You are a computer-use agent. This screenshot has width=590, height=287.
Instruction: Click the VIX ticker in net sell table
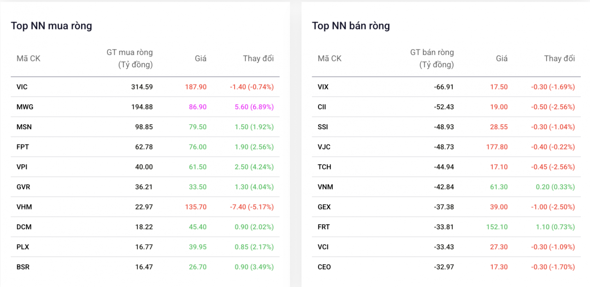[323, 87]
